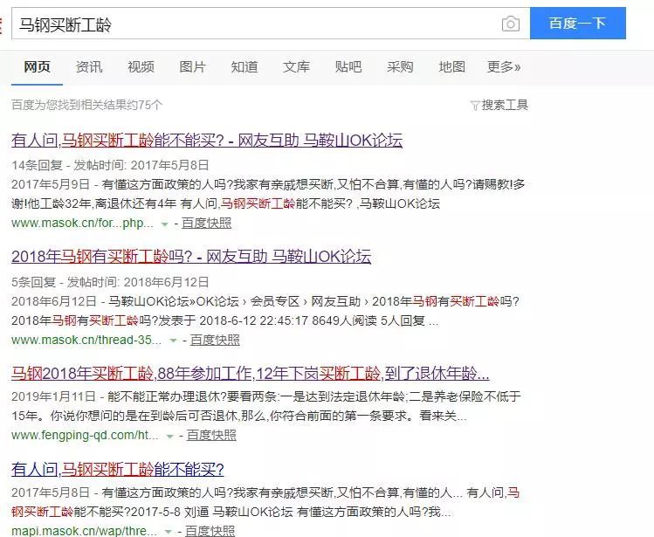Click the 百度一下 search button
Image resolution: width=654 pixels, height=537 pixels.
coord(578,23)
